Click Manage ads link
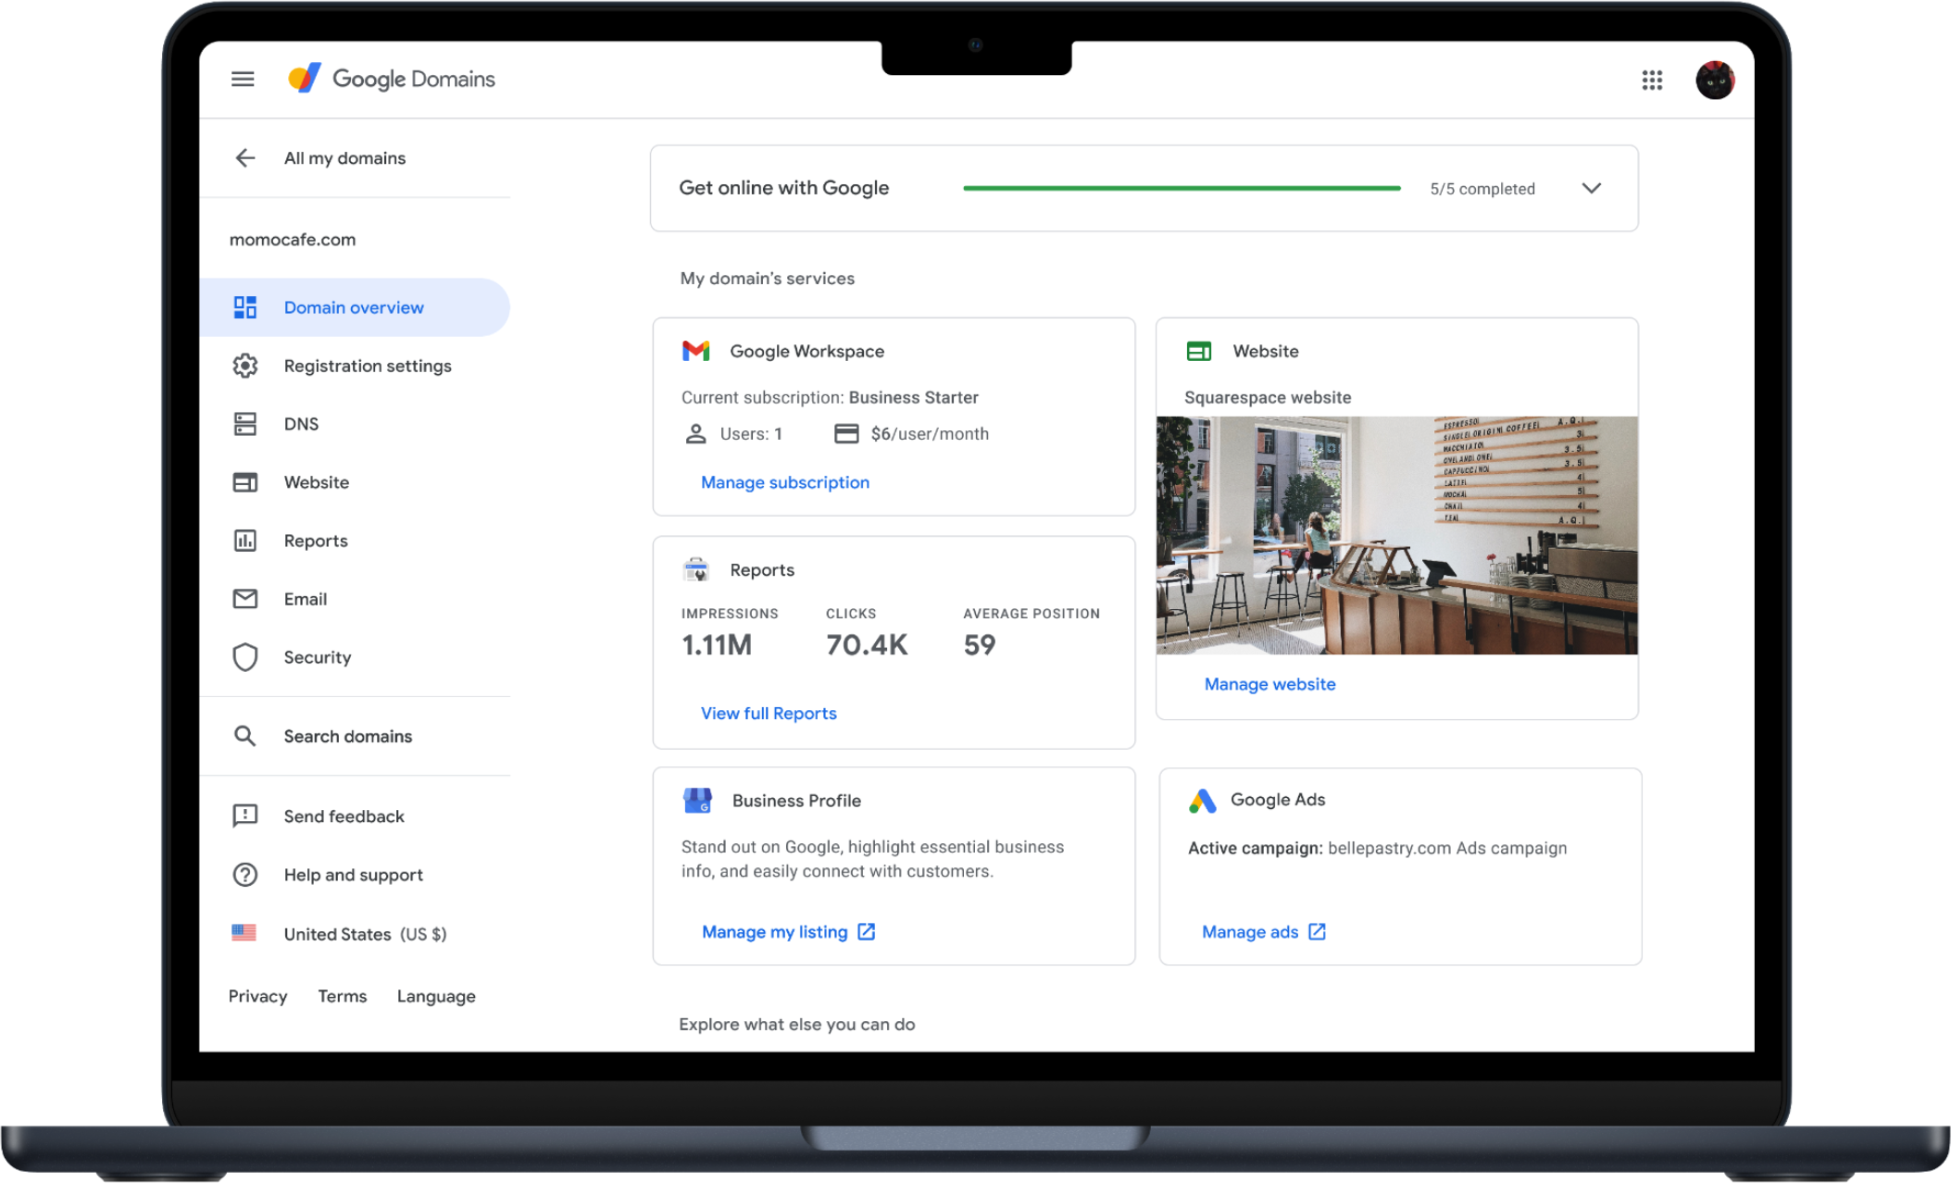Viewport: 1951px width, 1183px height. pyautogui.click(x=1250, y=932)
